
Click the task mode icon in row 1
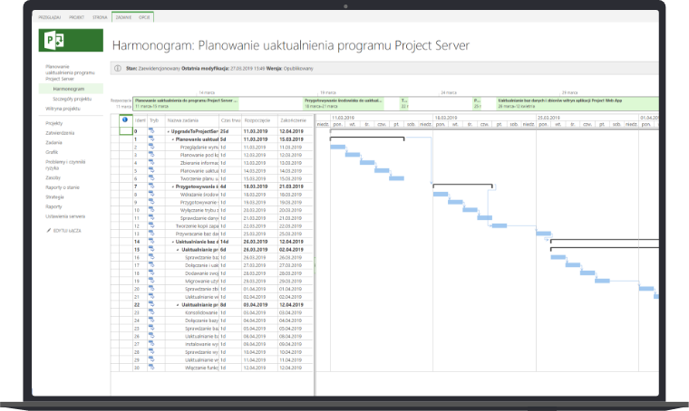point(151,139)
